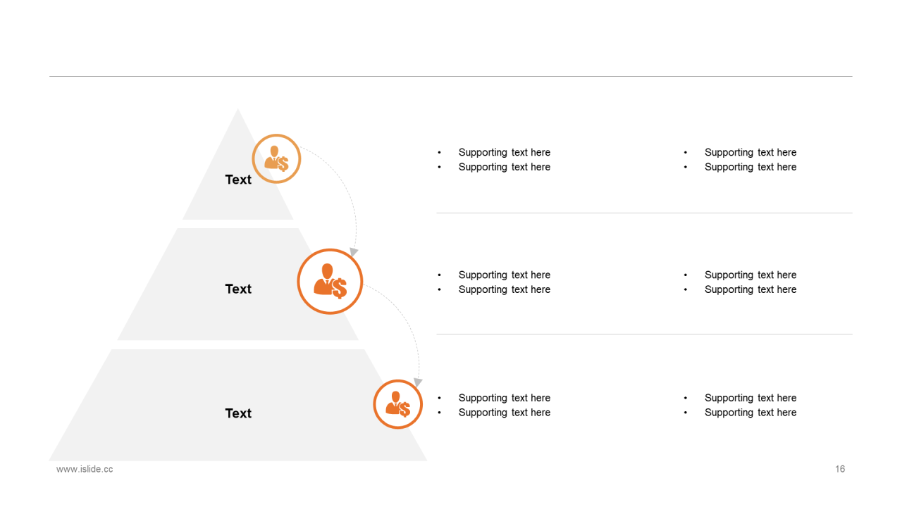902x507 pixels.
Task: Click arrowhead pointing to bottom circle icon
Action: coord(417,382)
